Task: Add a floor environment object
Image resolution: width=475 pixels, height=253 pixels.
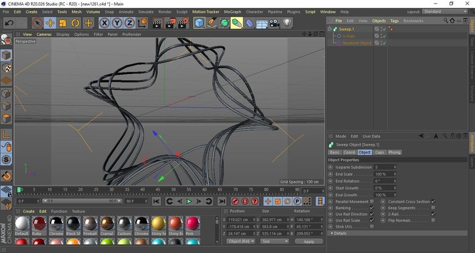Action: pos(262,23)
